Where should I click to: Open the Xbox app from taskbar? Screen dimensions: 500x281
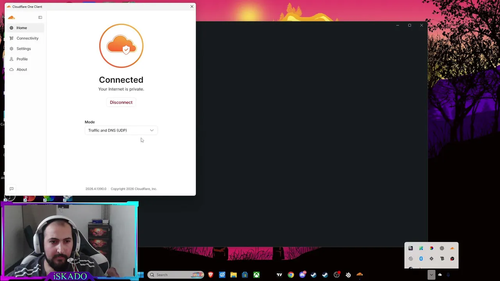click(256, 275)
